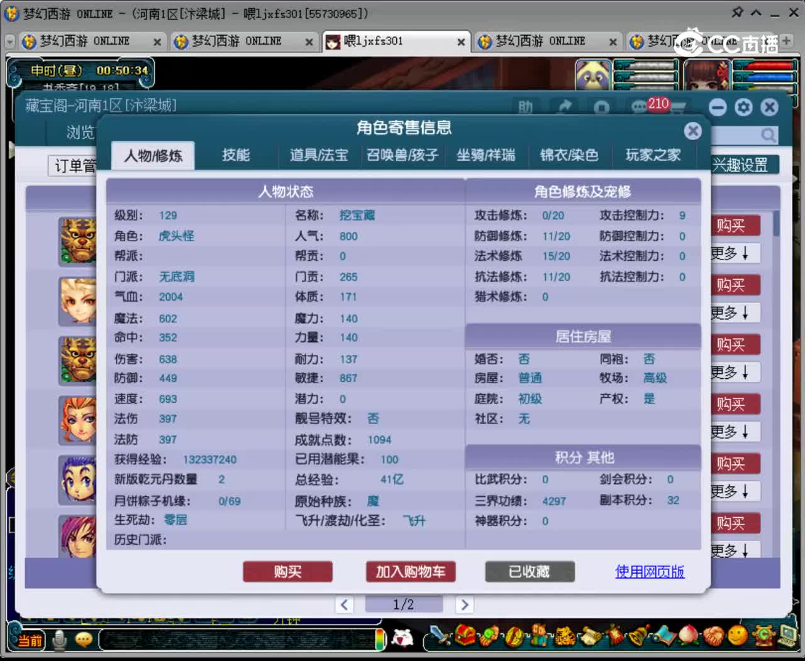The image size is (805, 661).
Task: Click the panda pet portrait at top
Action: click(593, 76)
